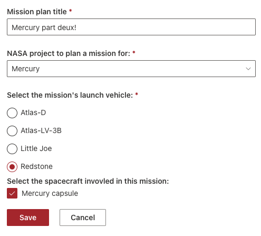Click the selected Redstone radio button
Viewport: 261px width, 236px height.
(x=12, y=167)
